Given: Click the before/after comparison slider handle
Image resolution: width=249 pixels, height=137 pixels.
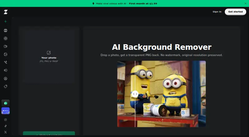Looking at the screenshot, I should click(x=135, y=94).
